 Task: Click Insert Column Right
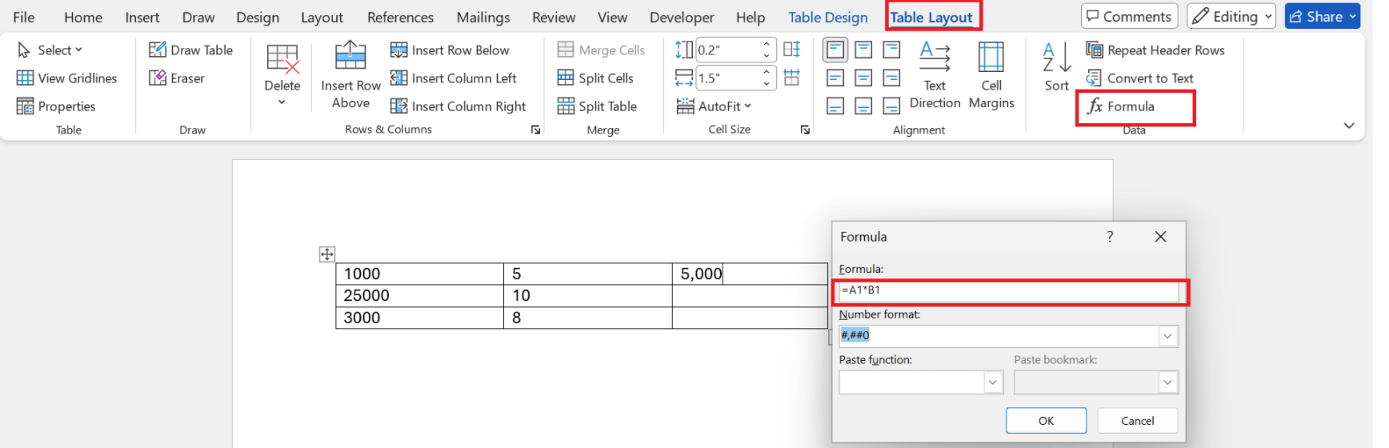click(x=458, y=106)
